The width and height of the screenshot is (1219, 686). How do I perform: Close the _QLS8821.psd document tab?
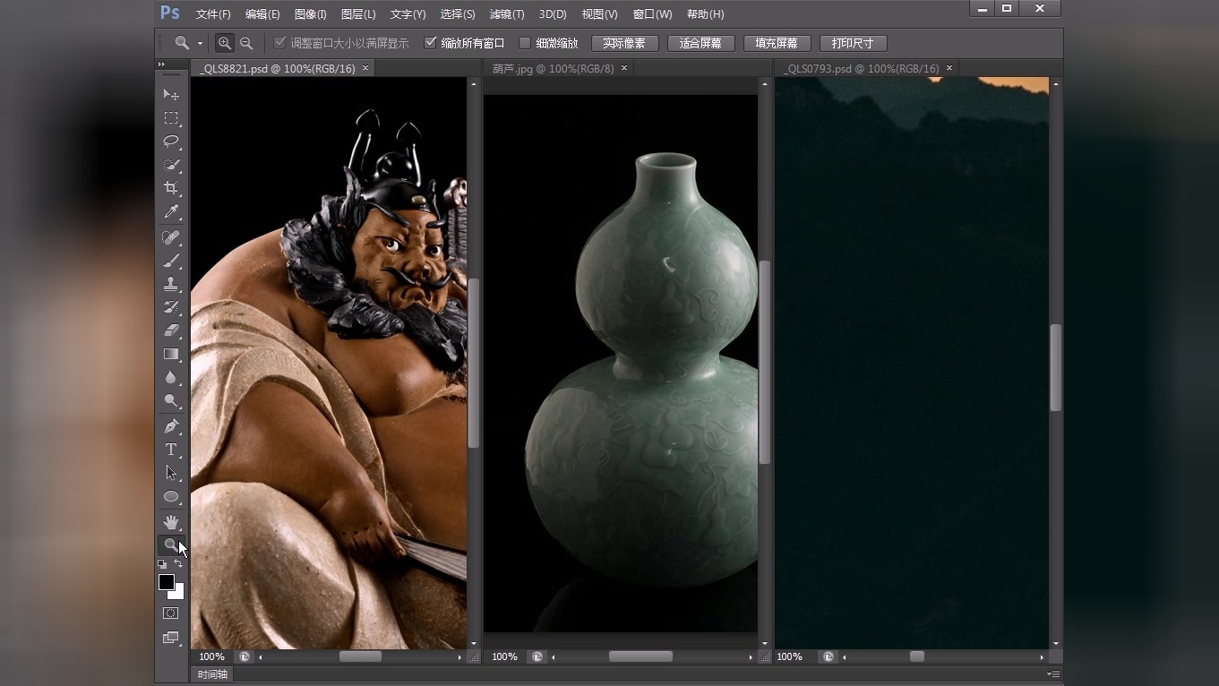click(365, 68)
